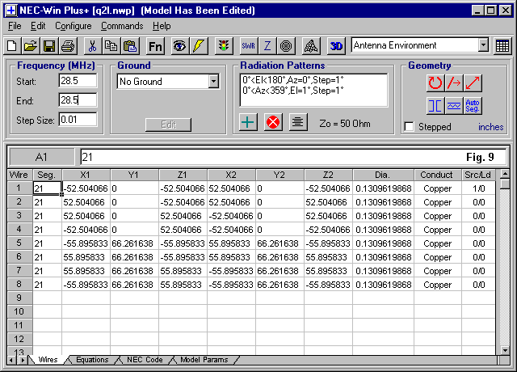Click the Start frequency input field
The width and height of the screenshot is (517, 372).
78,81
